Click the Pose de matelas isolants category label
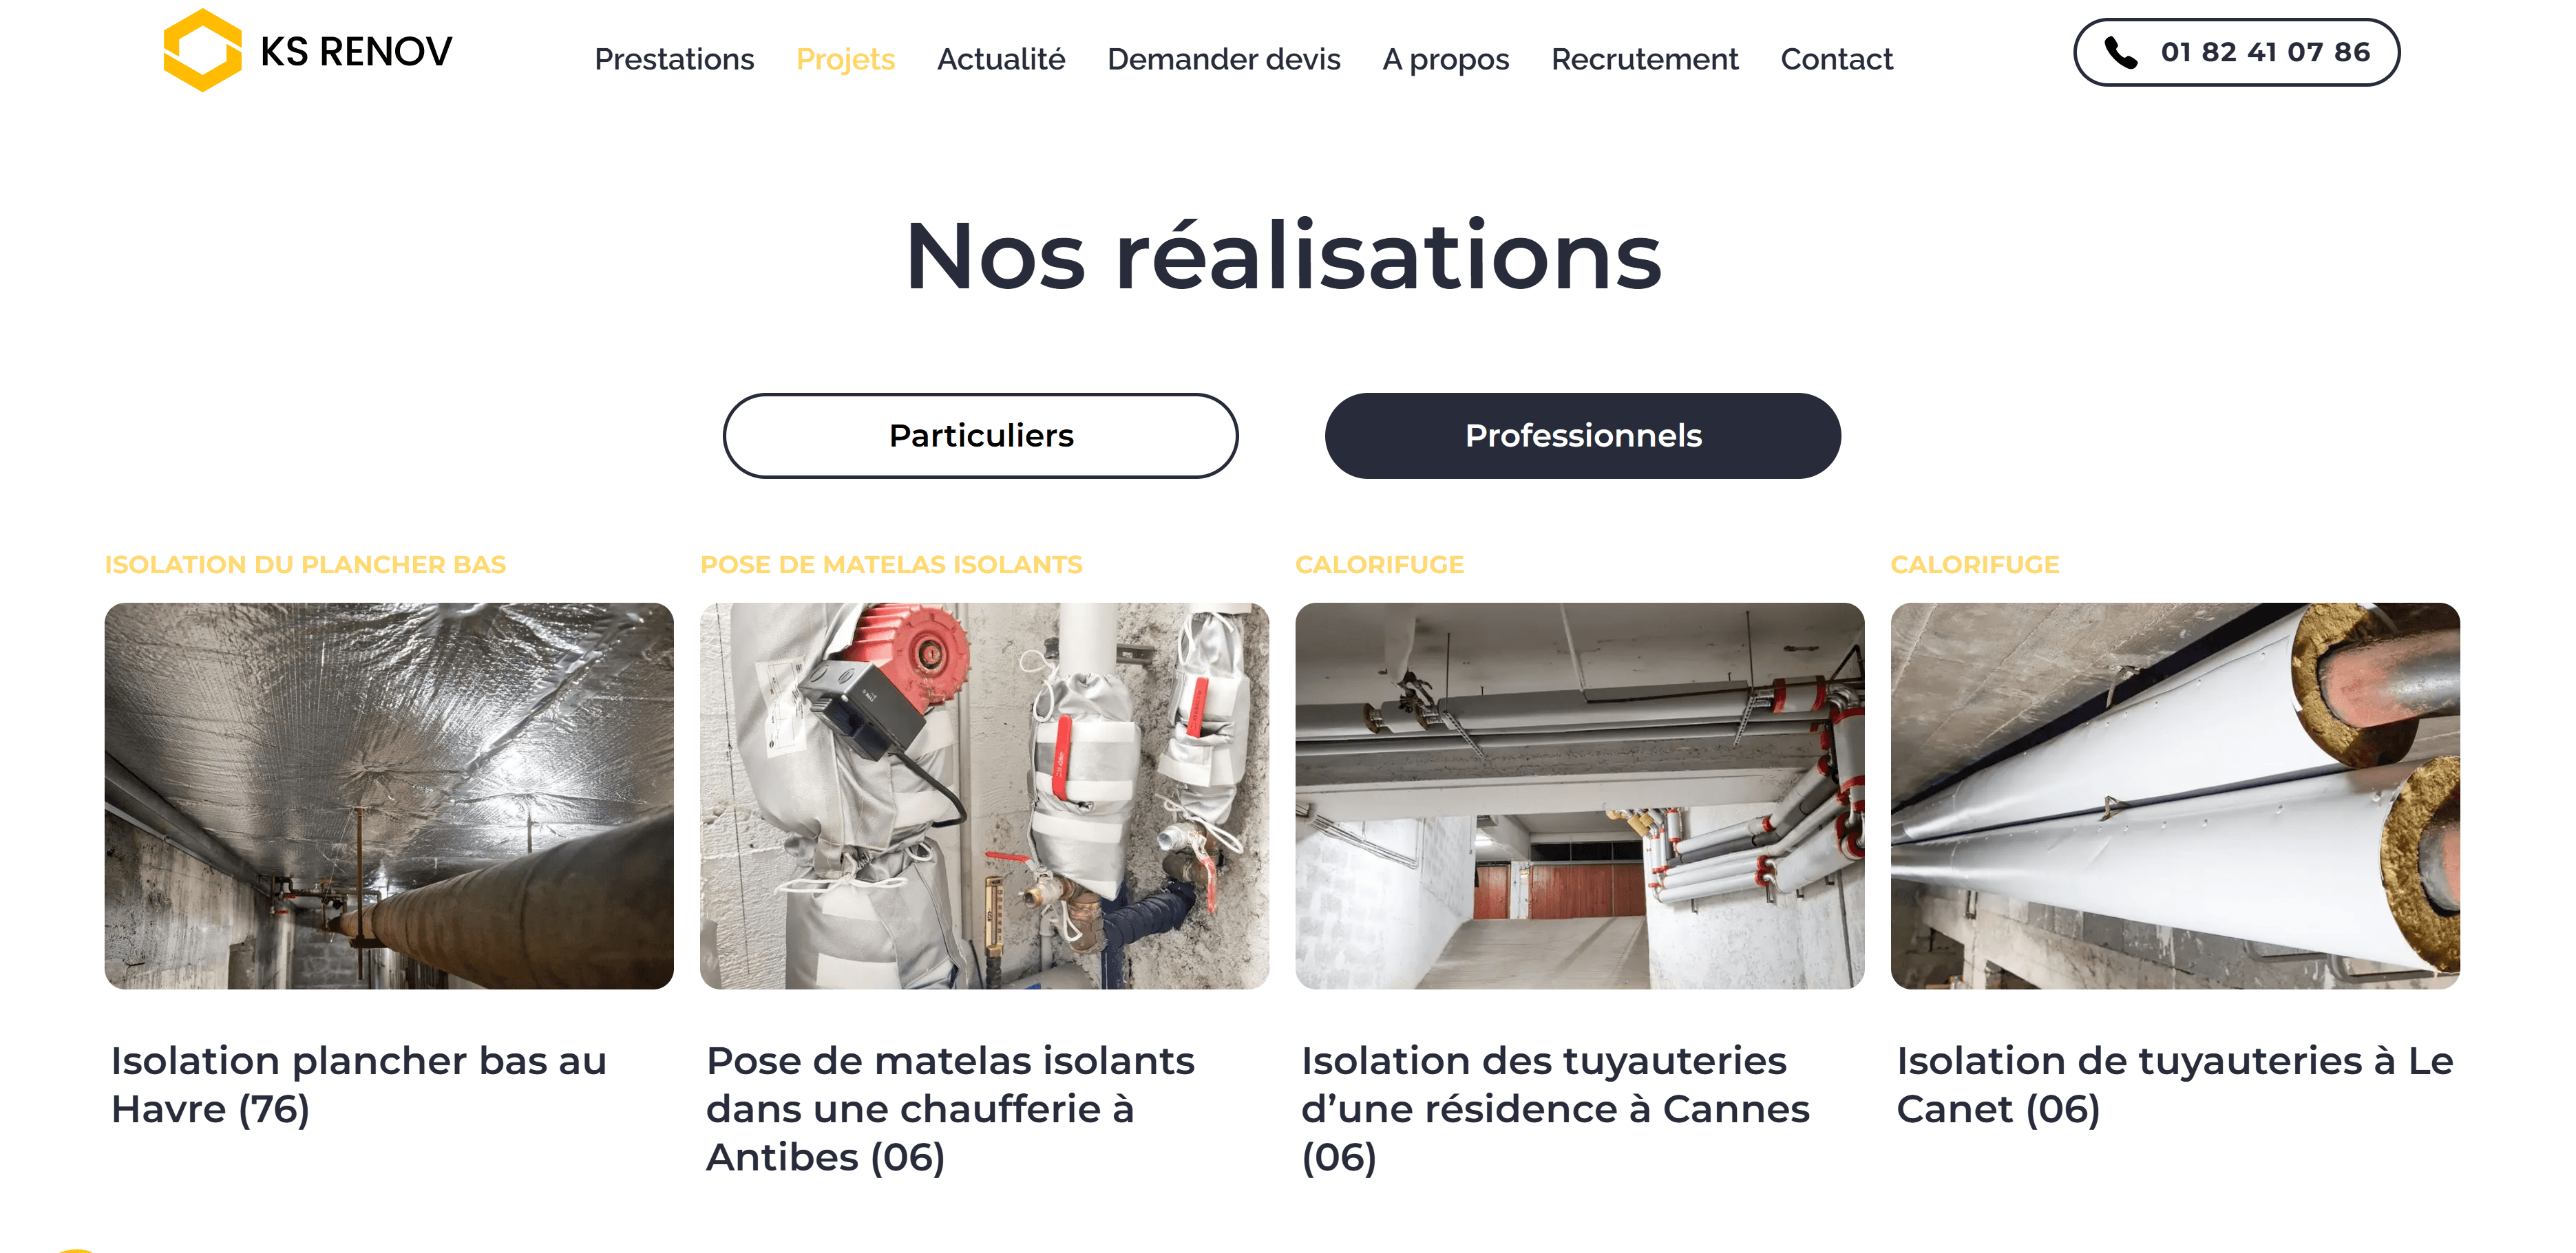The image size is (2576, 1253). point(891,564)
